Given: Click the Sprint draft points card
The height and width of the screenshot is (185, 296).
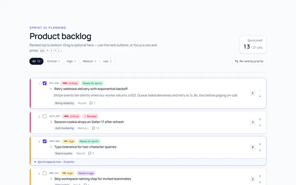Looking at the screenshot, I should click(x=253, y=44).
